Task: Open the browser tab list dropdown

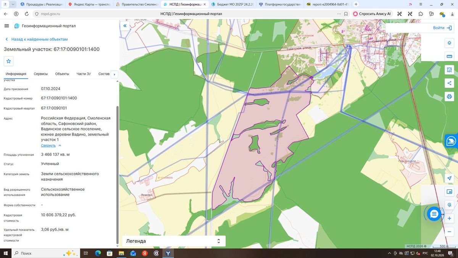Action: [x=13, y=4]
